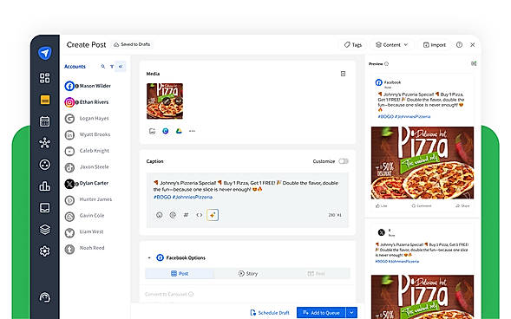Click the mention @ icon in caption toolbar
This screenshot has height=319, width=511.
click(173, 215)
